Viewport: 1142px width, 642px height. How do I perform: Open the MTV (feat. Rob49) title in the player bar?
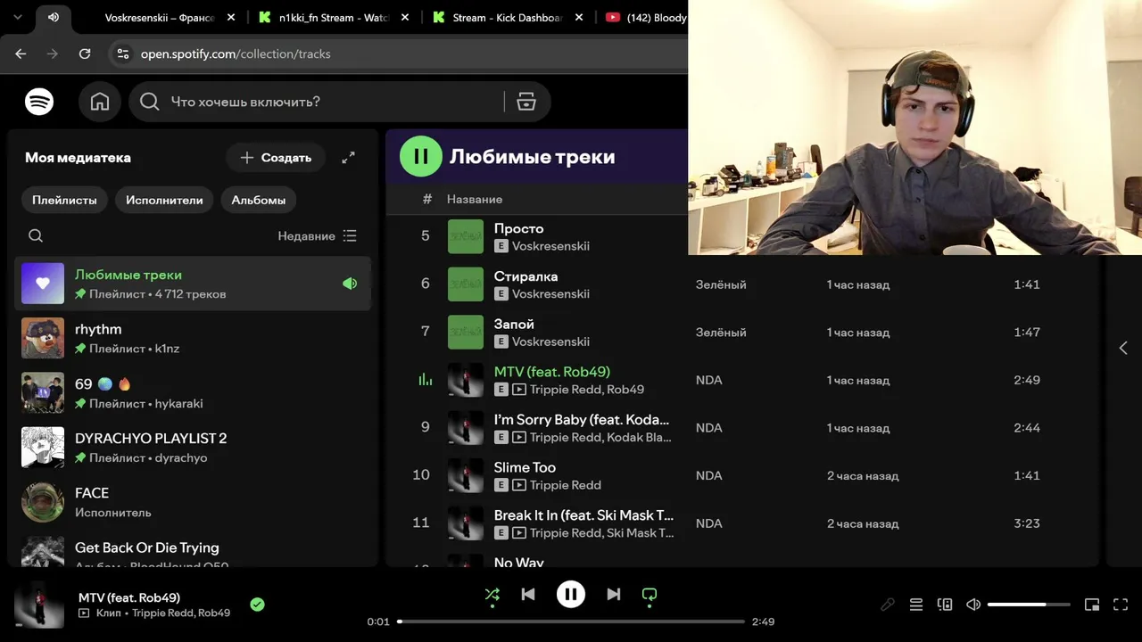pyautogui.click(x=129, y=597)
